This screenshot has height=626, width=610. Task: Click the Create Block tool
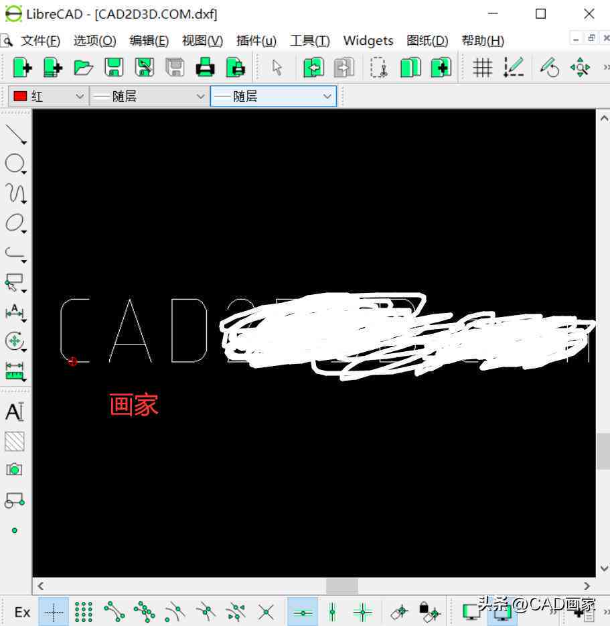tap(15, 500)
